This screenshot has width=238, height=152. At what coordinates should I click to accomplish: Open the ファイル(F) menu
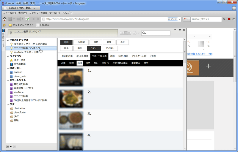click(10, 13)
